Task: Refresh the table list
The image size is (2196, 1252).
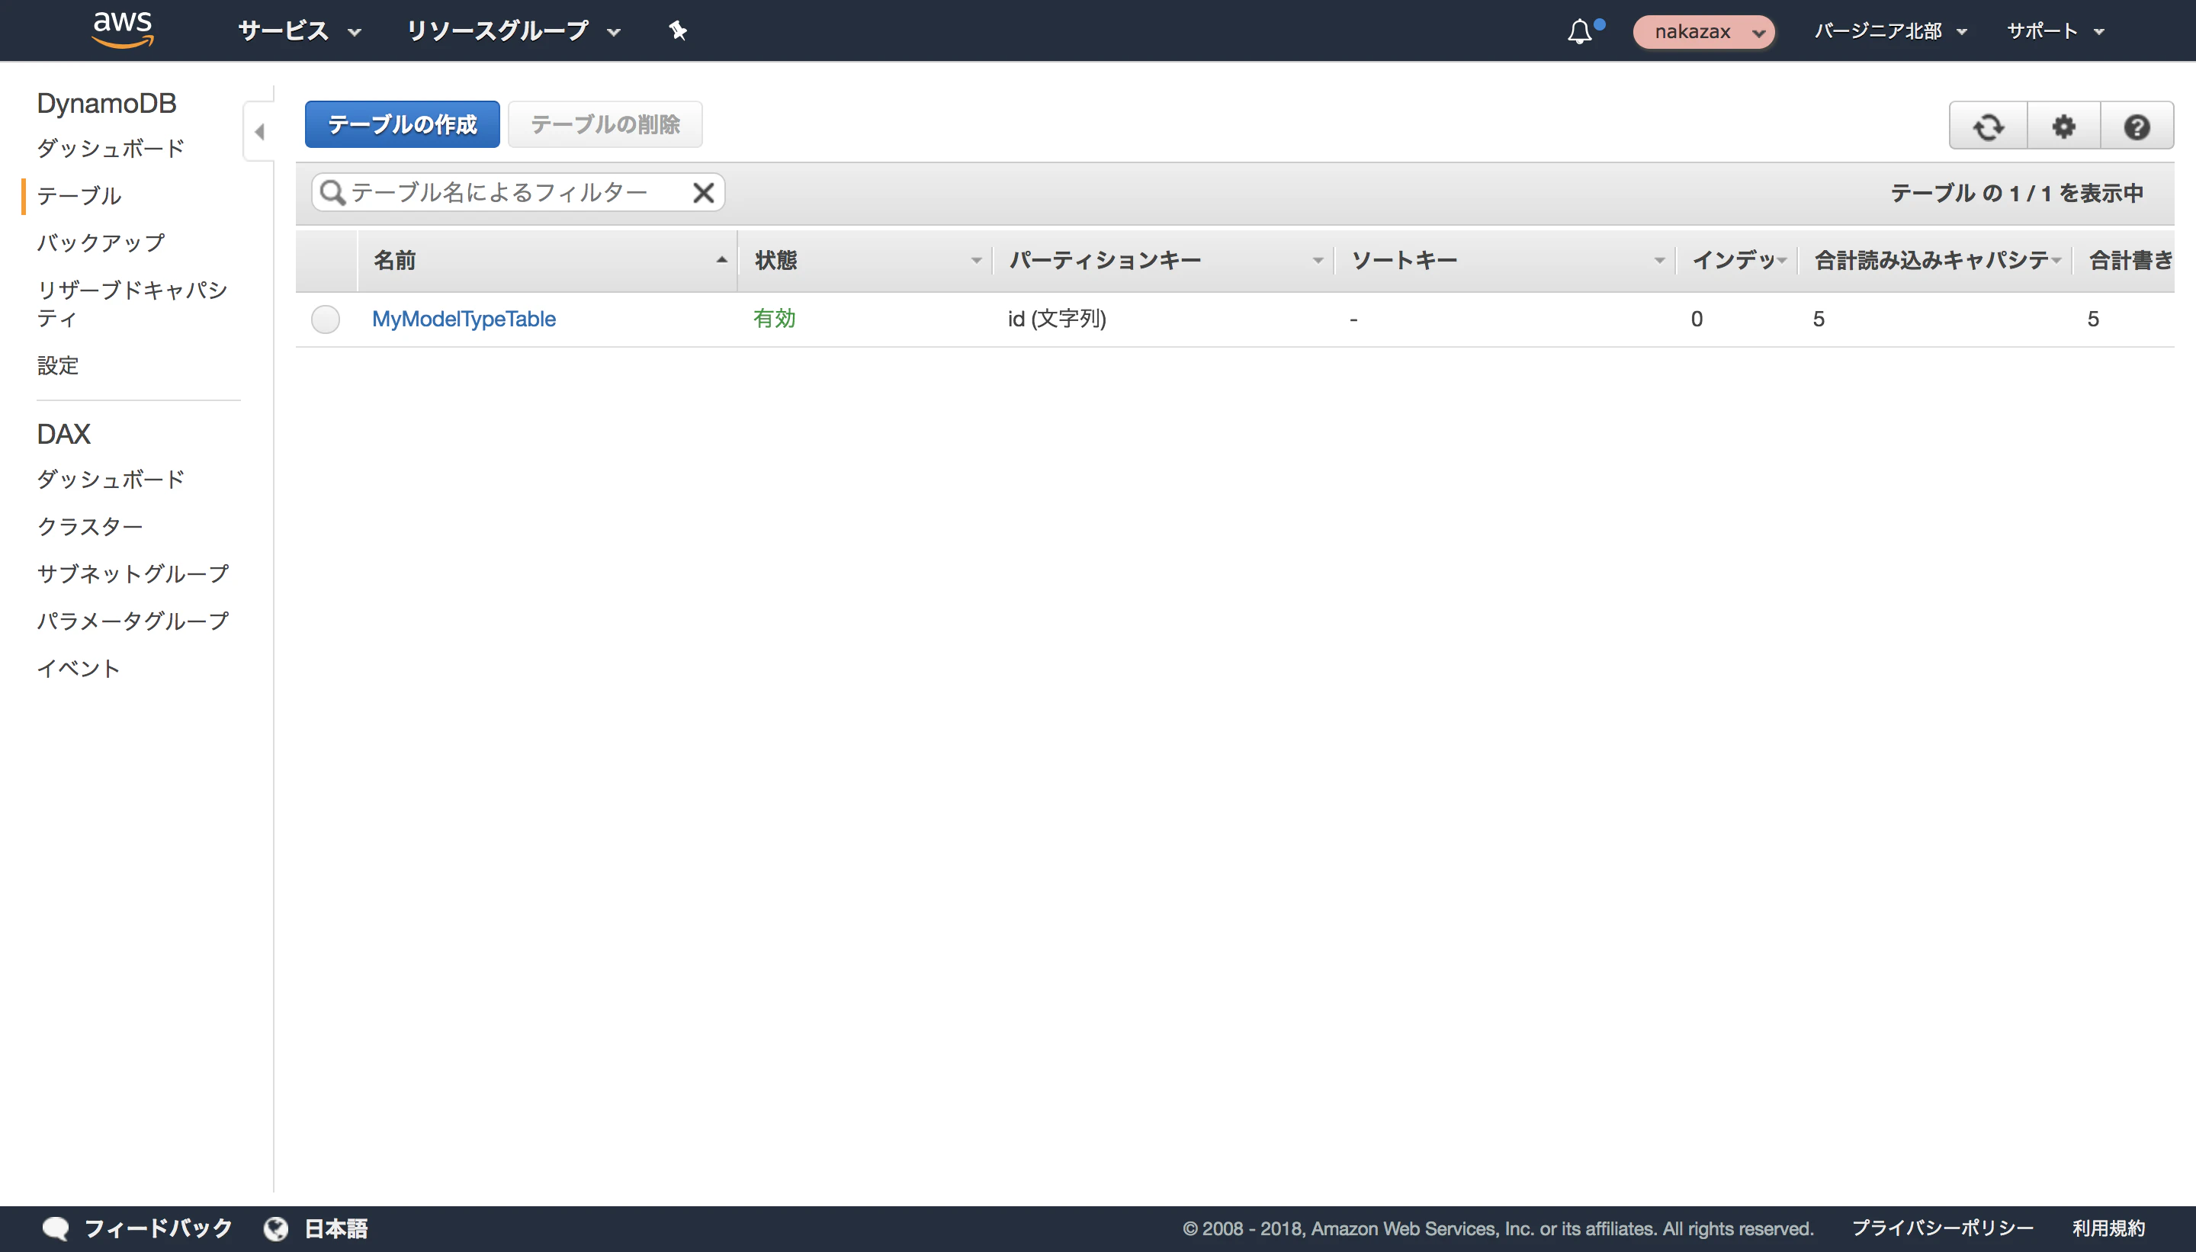Action: pos(1988,126)
